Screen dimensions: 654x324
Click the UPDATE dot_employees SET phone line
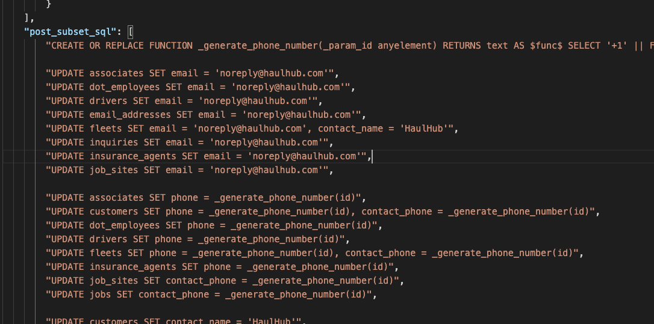tap(211, 225)
